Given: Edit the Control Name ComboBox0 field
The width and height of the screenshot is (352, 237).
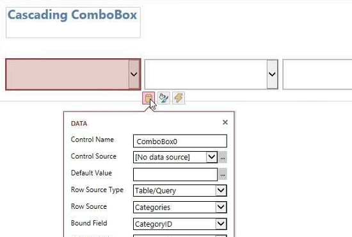Looking at the screenshot, I should [x=180, y=141].
